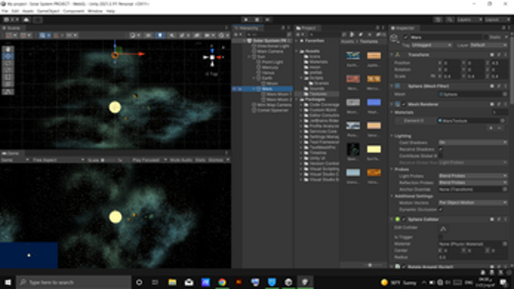Toggle Receive Shadows checkbox

441,149
